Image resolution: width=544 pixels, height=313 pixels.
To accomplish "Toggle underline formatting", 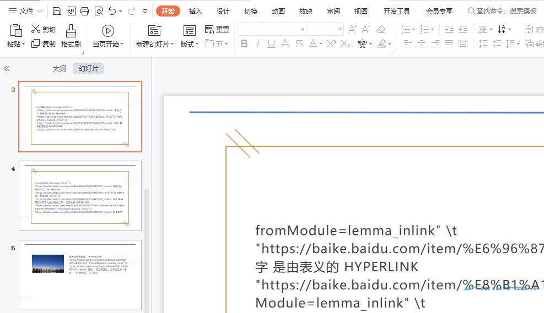I will [x=271, y=43].
